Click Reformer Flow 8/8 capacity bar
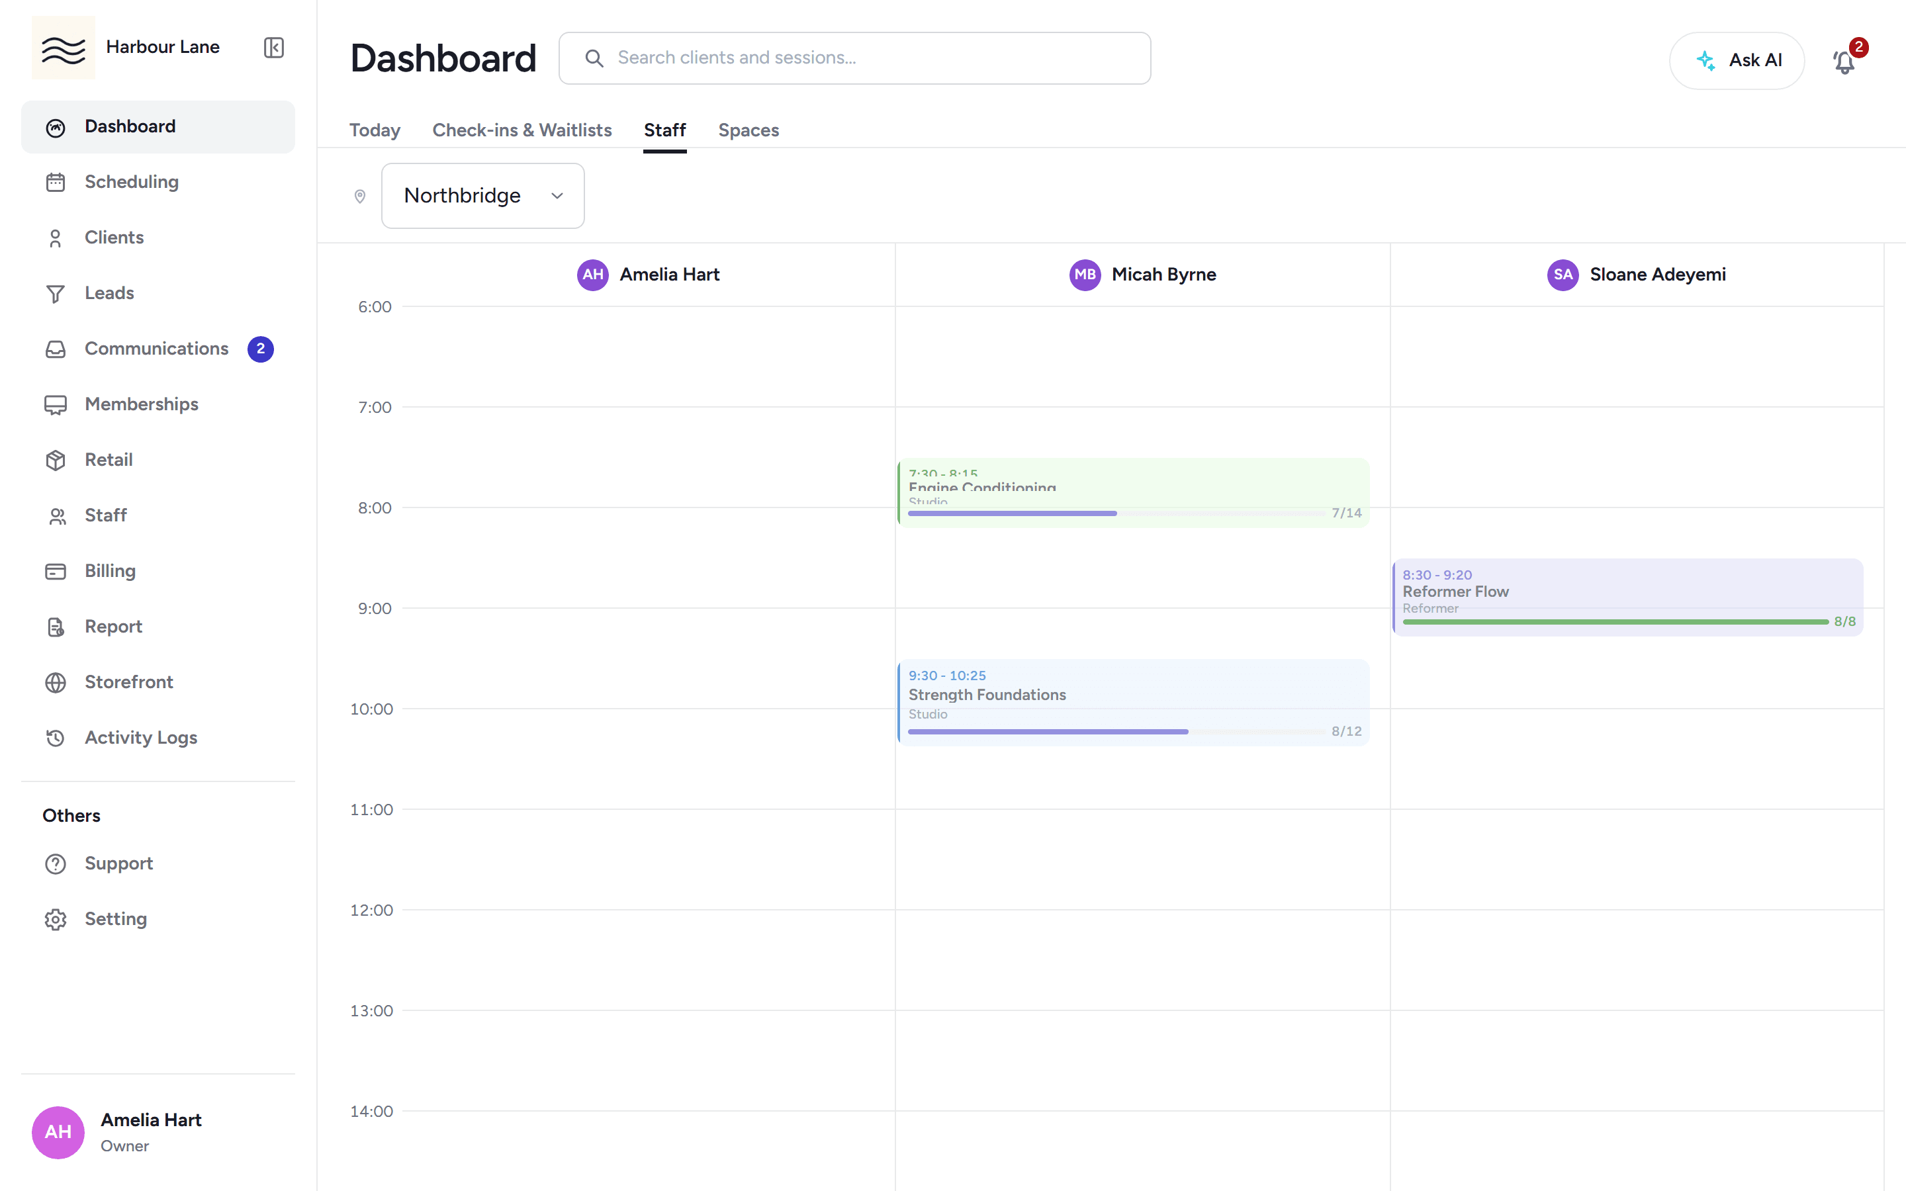1906x1191 pixels. pyautogui.click(x=1615, y=621)
